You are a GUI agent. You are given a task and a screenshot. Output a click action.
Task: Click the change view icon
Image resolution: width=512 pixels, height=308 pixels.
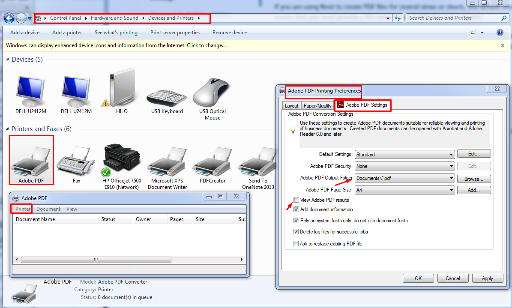473,32
